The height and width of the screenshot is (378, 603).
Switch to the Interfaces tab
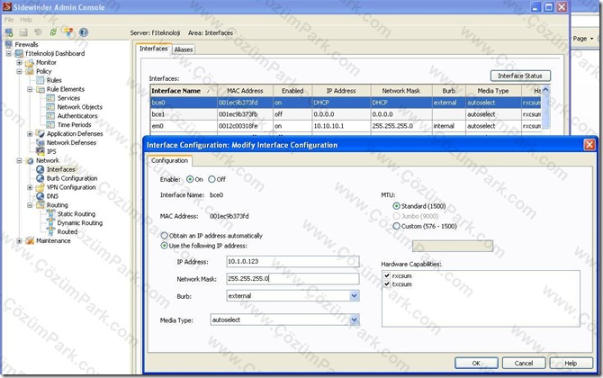[153, 49]
